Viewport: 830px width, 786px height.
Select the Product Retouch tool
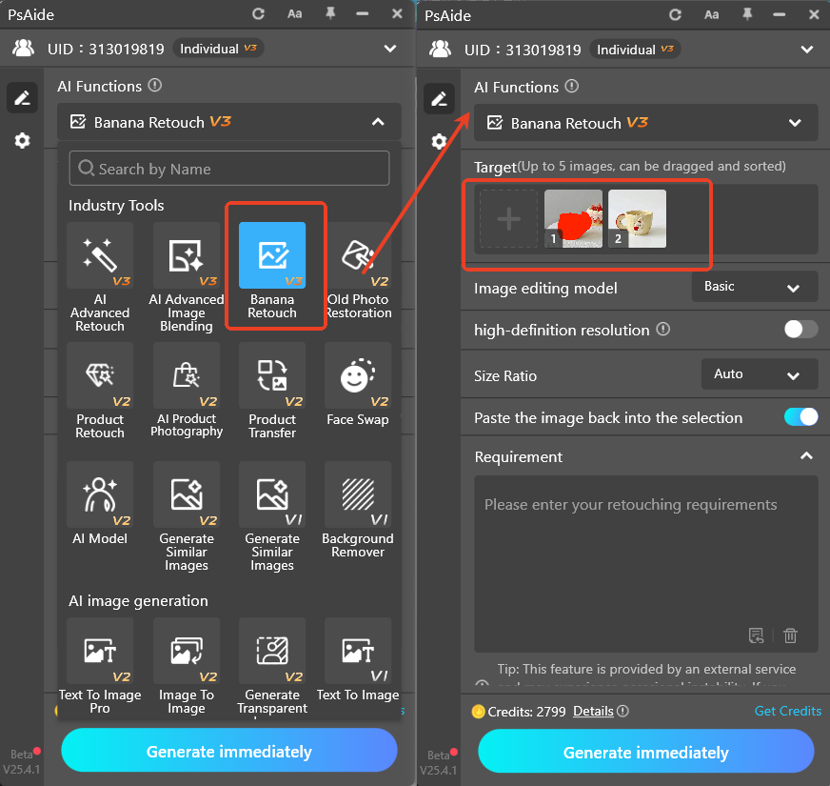[100, 391]
